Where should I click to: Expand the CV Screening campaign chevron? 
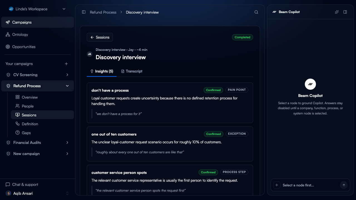[67, 75]
